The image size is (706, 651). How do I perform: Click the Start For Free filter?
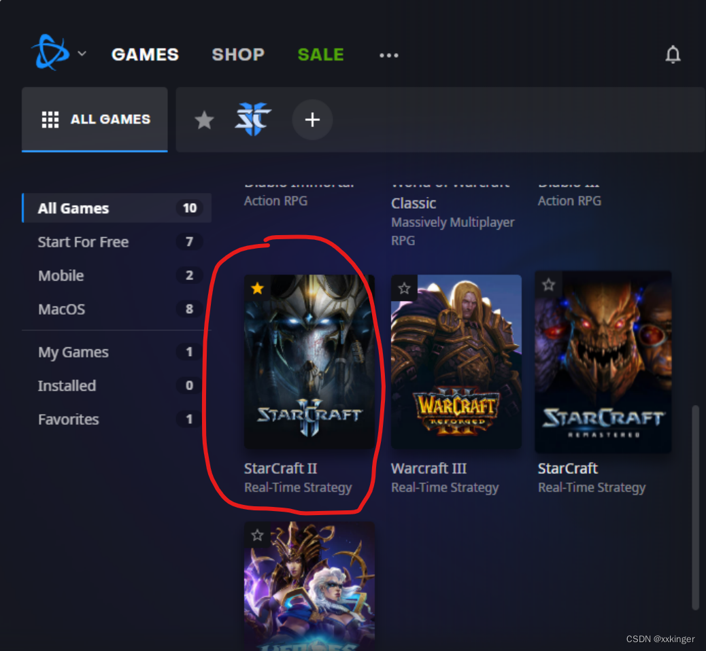tap(82, 242)
